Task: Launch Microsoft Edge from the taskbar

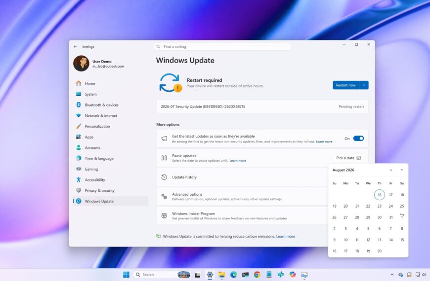Action: click(233, 275)
